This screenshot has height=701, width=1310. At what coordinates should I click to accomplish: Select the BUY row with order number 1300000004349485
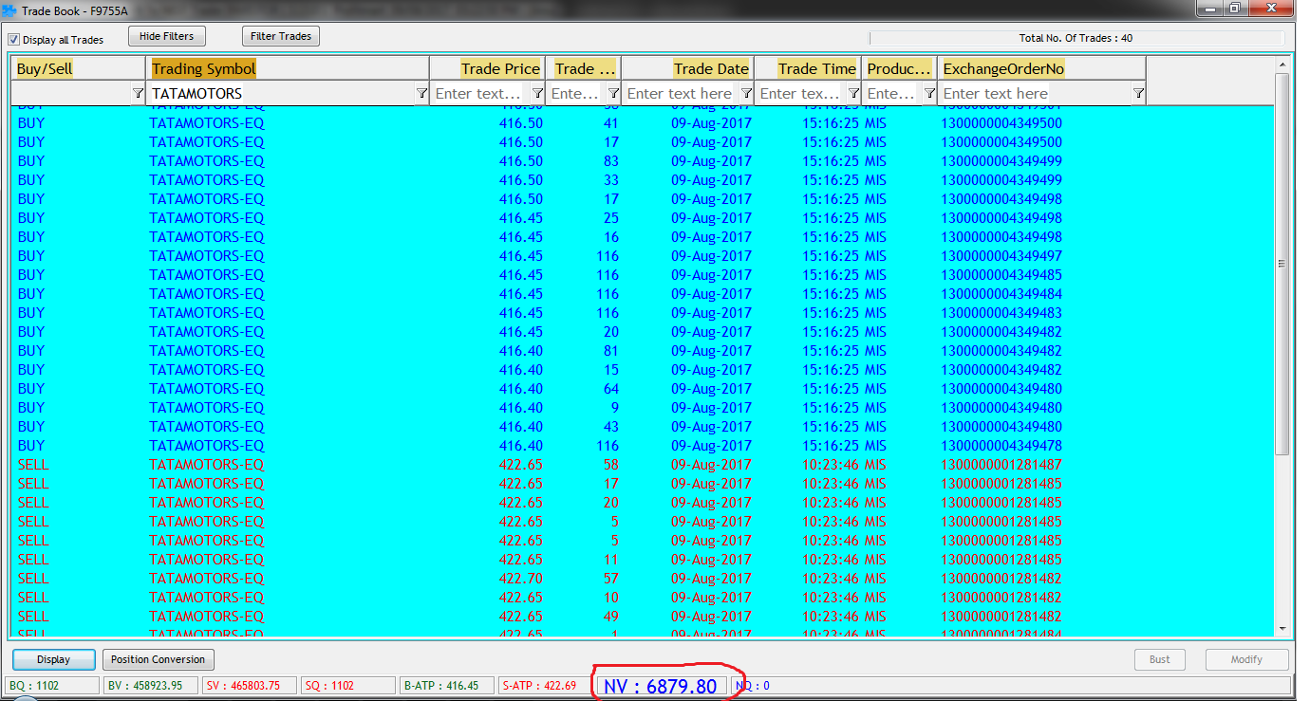pos(642,275)
